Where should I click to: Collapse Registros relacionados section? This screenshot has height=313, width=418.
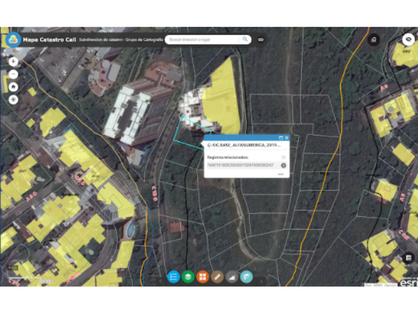tap(283, 157)
